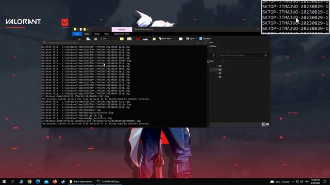Click the console scrollbar up arrow
The height and width of the screenshot is (185, 330).
[x=208, y=47]
